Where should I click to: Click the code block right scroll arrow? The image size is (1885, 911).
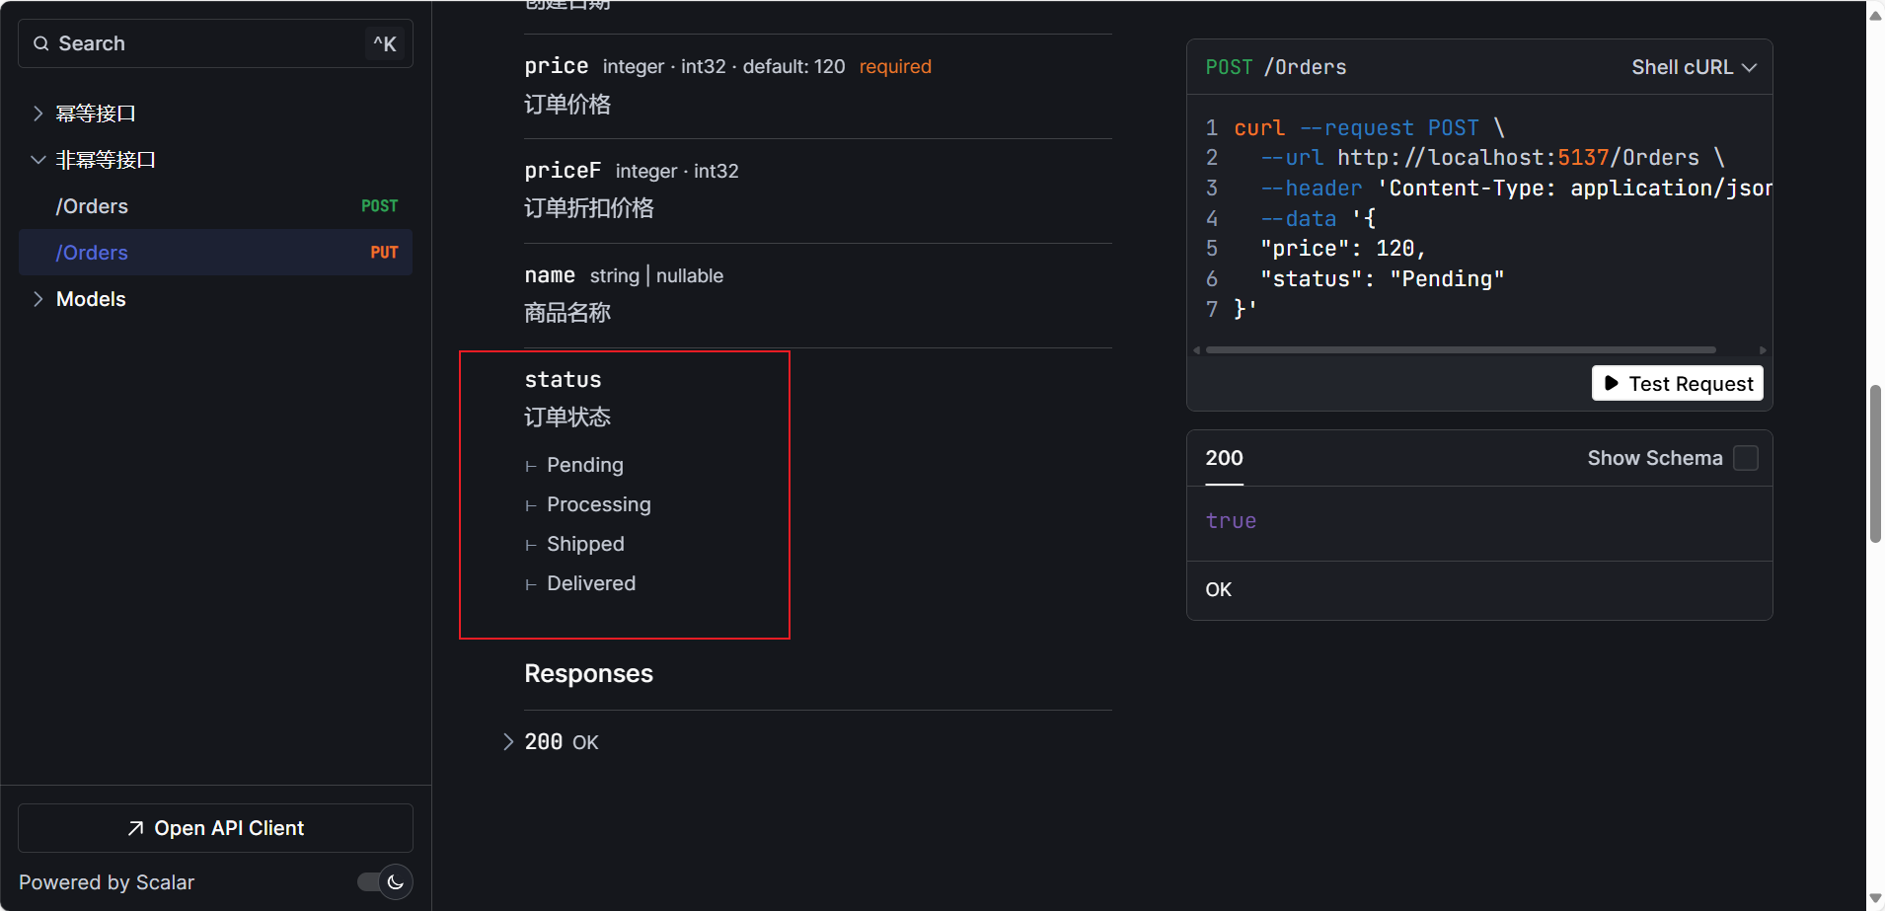tap(1763, 350)
